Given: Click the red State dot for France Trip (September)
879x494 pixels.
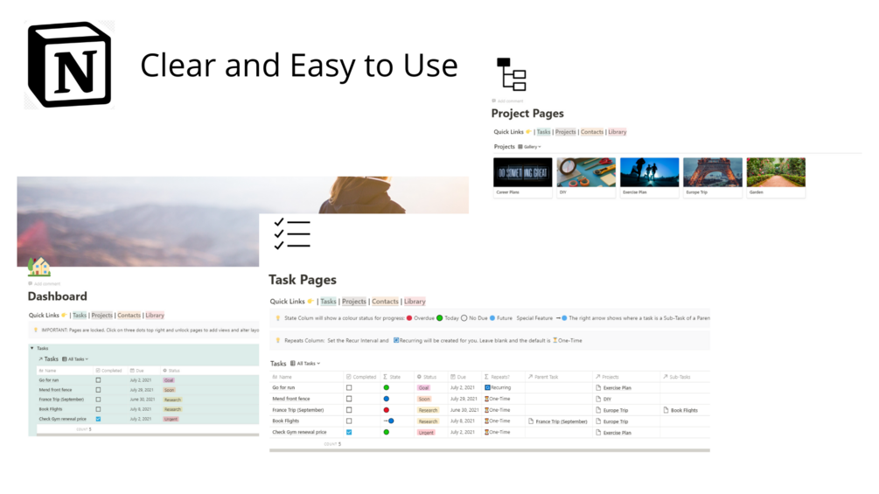Looking at the screenshot, I should click(387, 410).
